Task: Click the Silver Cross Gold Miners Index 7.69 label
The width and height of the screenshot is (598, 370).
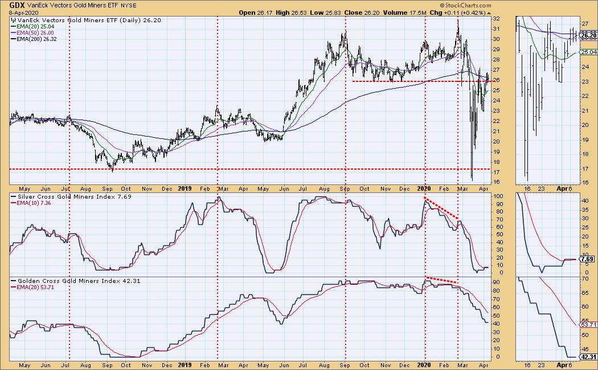Action: coord(75,196)
